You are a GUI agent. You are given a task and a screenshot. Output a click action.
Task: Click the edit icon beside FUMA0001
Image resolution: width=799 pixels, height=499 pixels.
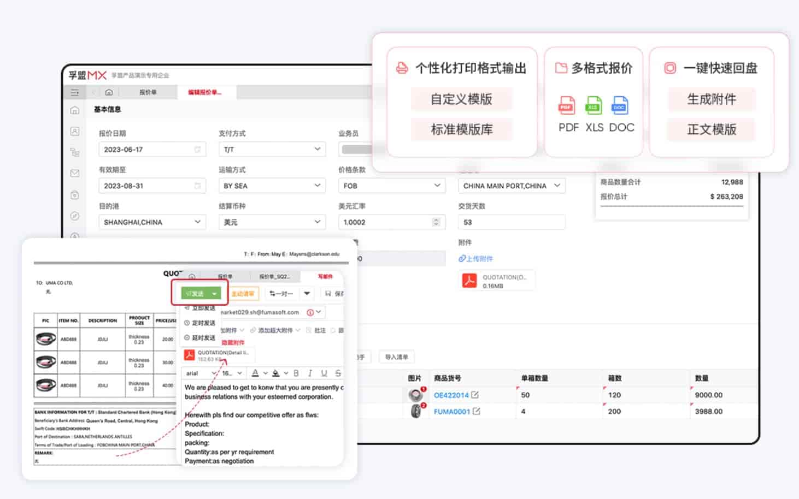point(477,411)
